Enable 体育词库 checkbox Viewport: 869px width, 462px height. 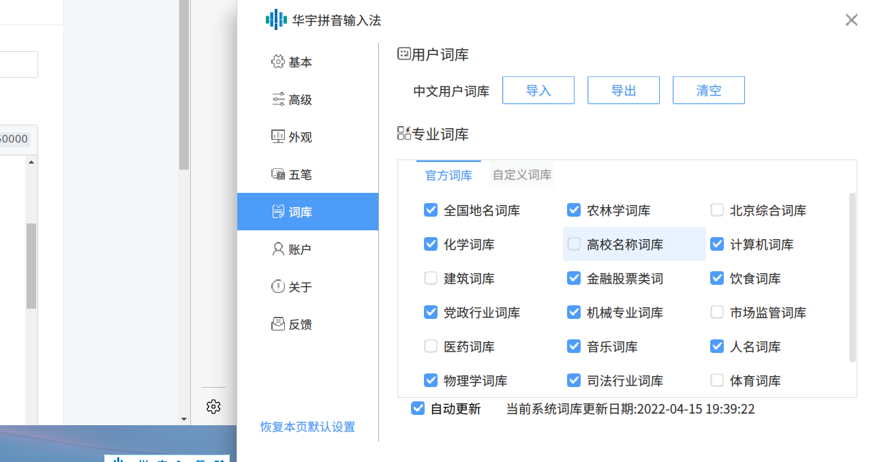click(717, 380)
